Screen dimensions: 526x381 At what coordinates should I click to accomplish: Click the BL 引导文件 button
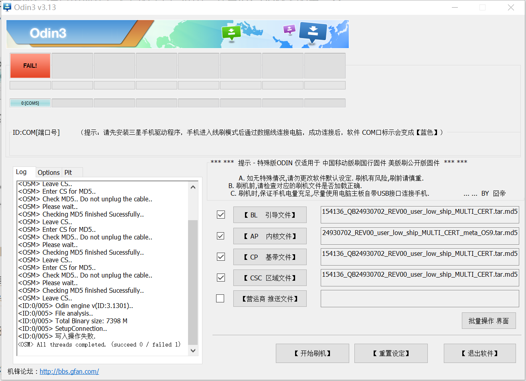point(270,215)
